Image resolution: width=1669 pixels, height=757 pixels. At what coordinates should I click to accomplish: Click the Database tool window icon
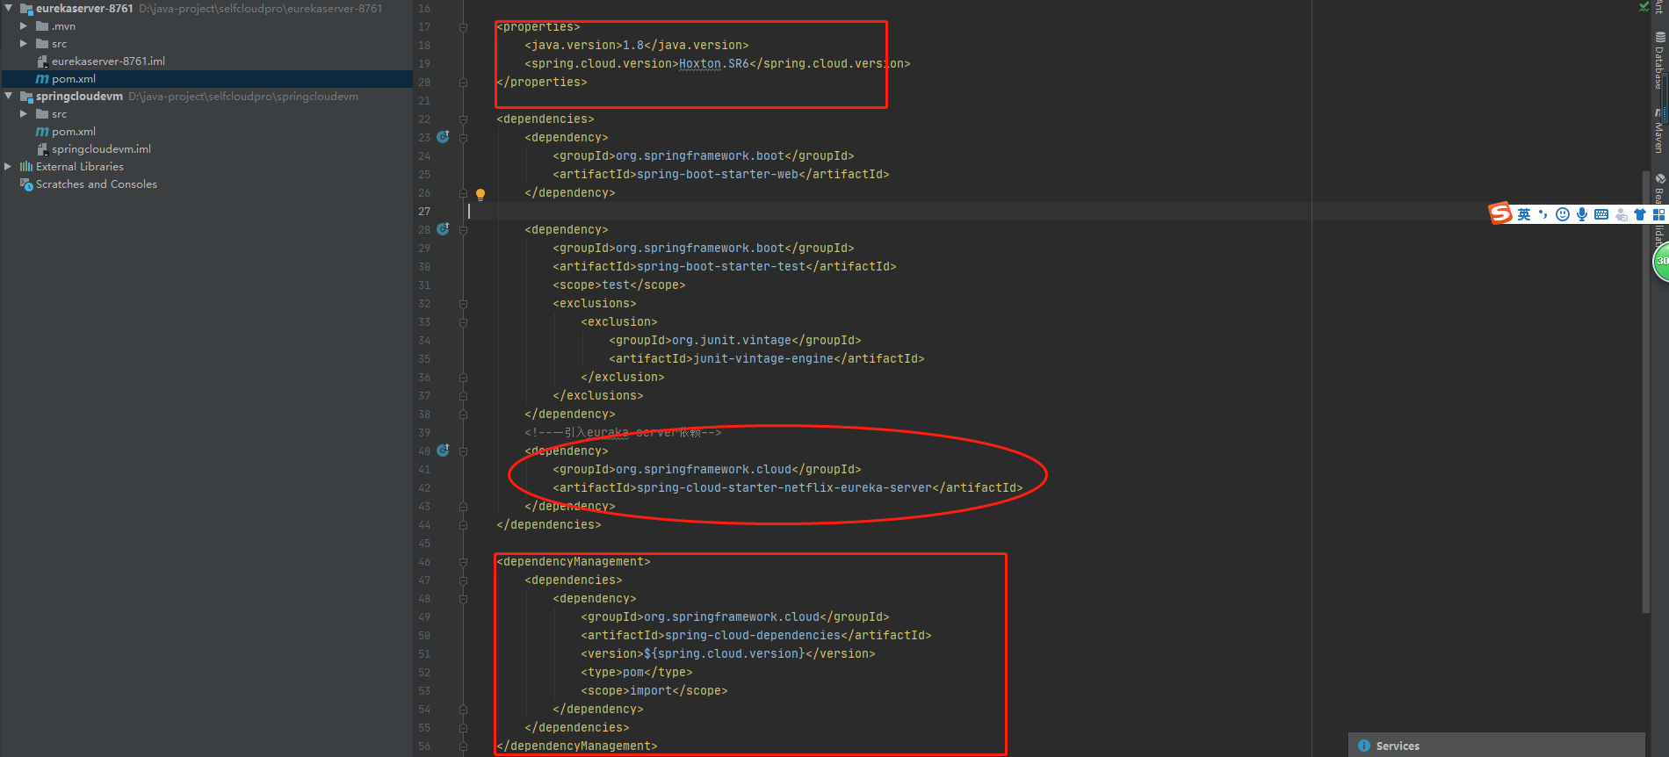click(x=1659, y=37)
